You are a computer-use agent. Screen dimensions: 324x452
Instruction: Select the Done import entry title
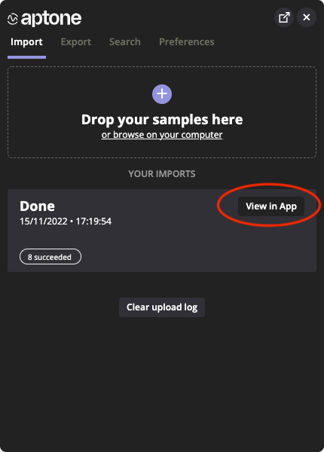tap(37, 206)
